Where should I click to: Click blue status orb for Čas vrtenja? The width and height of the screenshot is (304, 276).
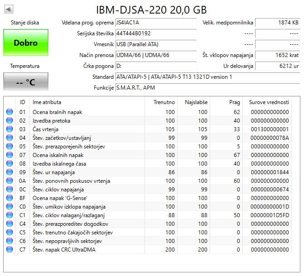pyautogui.click(x=10, y=129)
